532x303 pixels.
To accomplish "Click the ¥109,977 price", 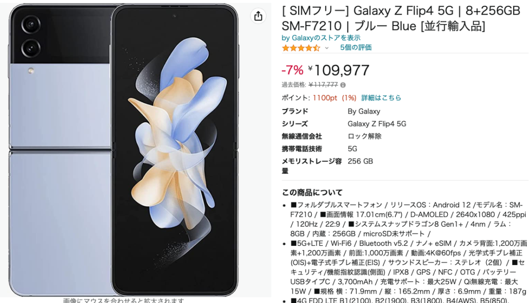I will (338, 70).
